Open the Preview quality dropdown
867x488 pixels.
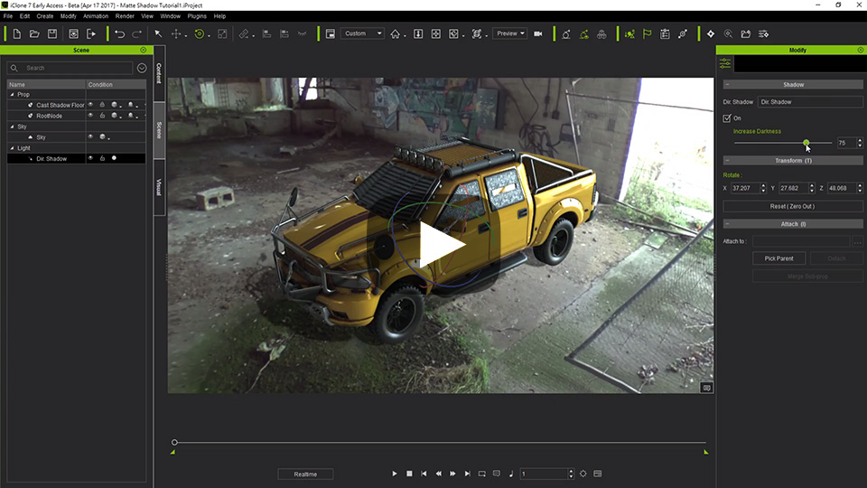pyautogui.click(x=509, y=33)
